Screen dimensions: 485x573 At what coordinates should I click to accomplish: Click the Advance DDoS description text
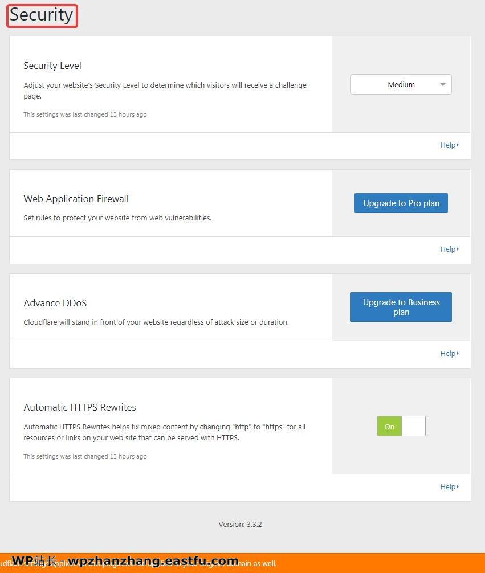point(156,322)
